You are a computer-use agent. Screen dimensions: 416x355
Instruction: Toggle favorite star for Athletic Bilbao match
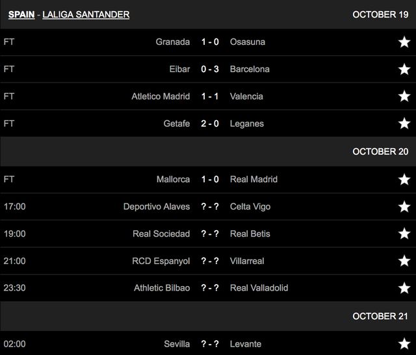[404, 288]
